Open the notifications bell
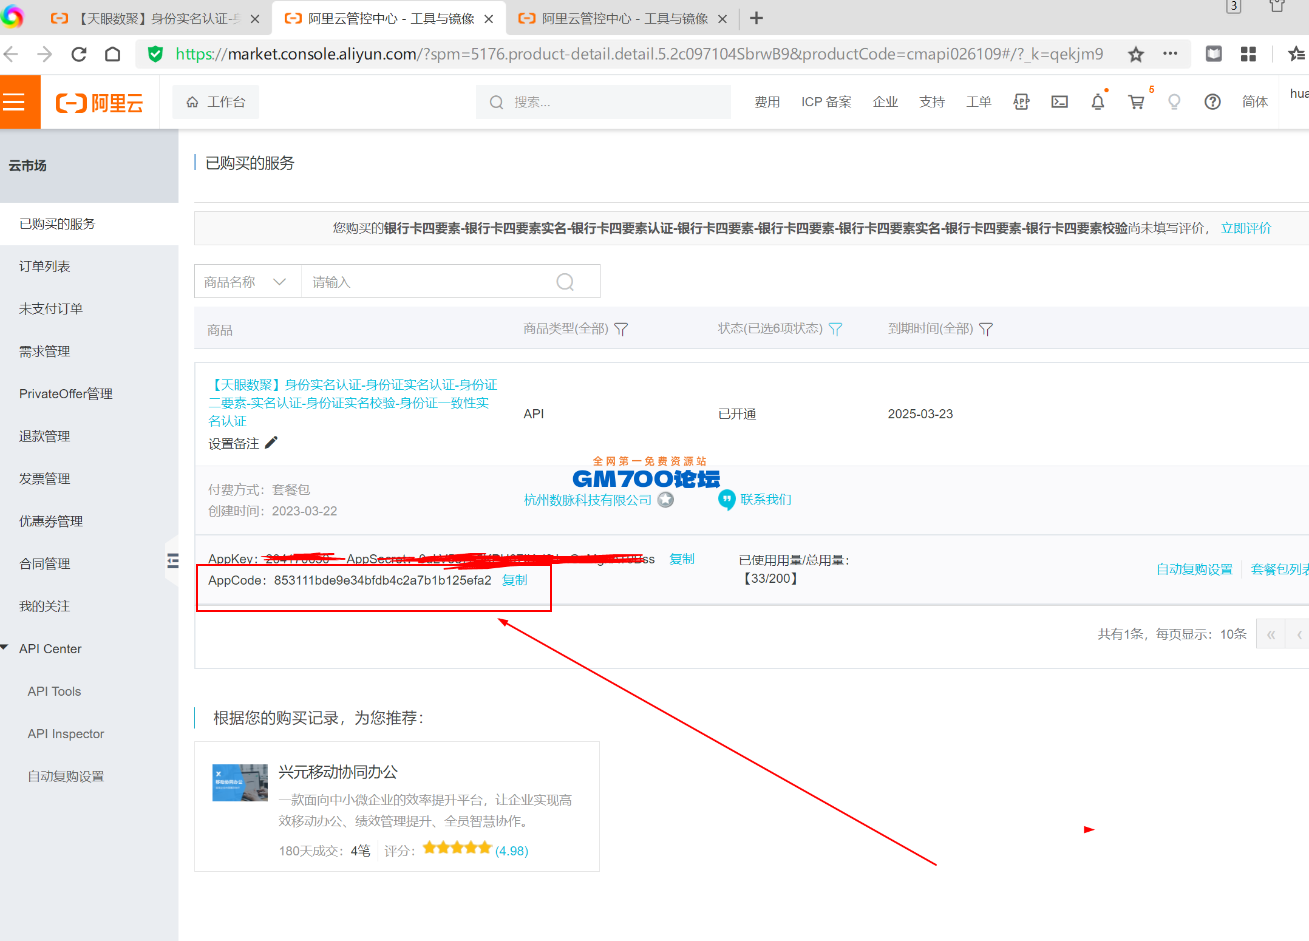The width and height of the screenshot is (1309, 941). 1097,101
